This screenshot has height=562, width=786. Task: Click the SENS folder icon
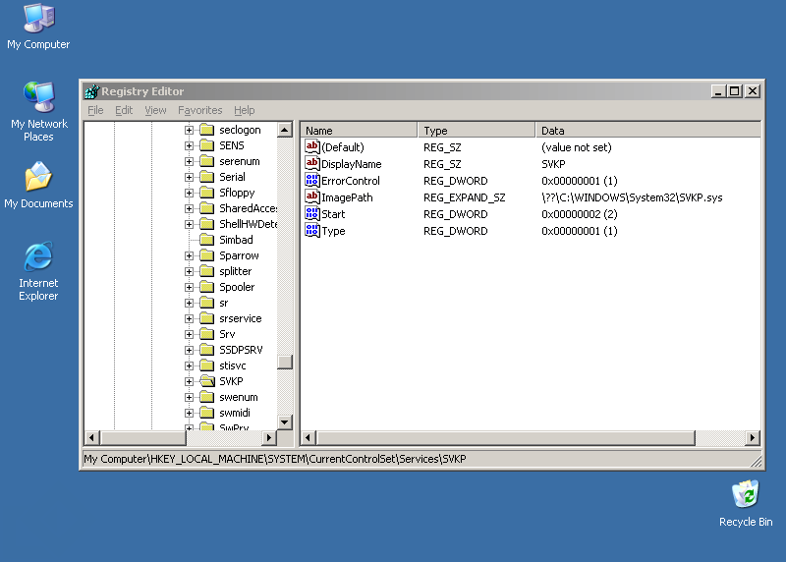click(x=207, y=145)
